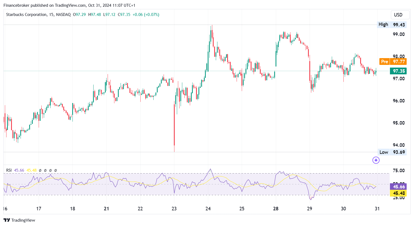Open the RSI indicator legend

(x=9, y=170)
